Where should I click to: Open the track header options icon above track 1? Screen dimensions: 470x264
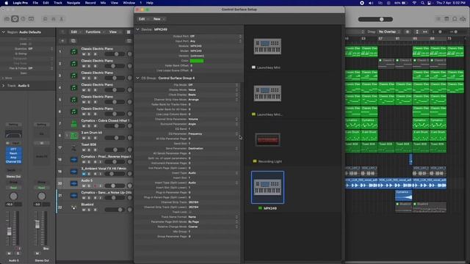coord(129,41)
